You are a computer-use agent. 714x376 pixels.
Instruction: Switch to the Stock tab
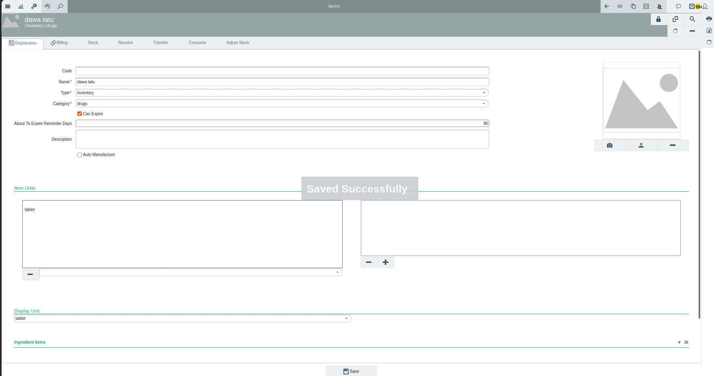click(x=93, y=43)
